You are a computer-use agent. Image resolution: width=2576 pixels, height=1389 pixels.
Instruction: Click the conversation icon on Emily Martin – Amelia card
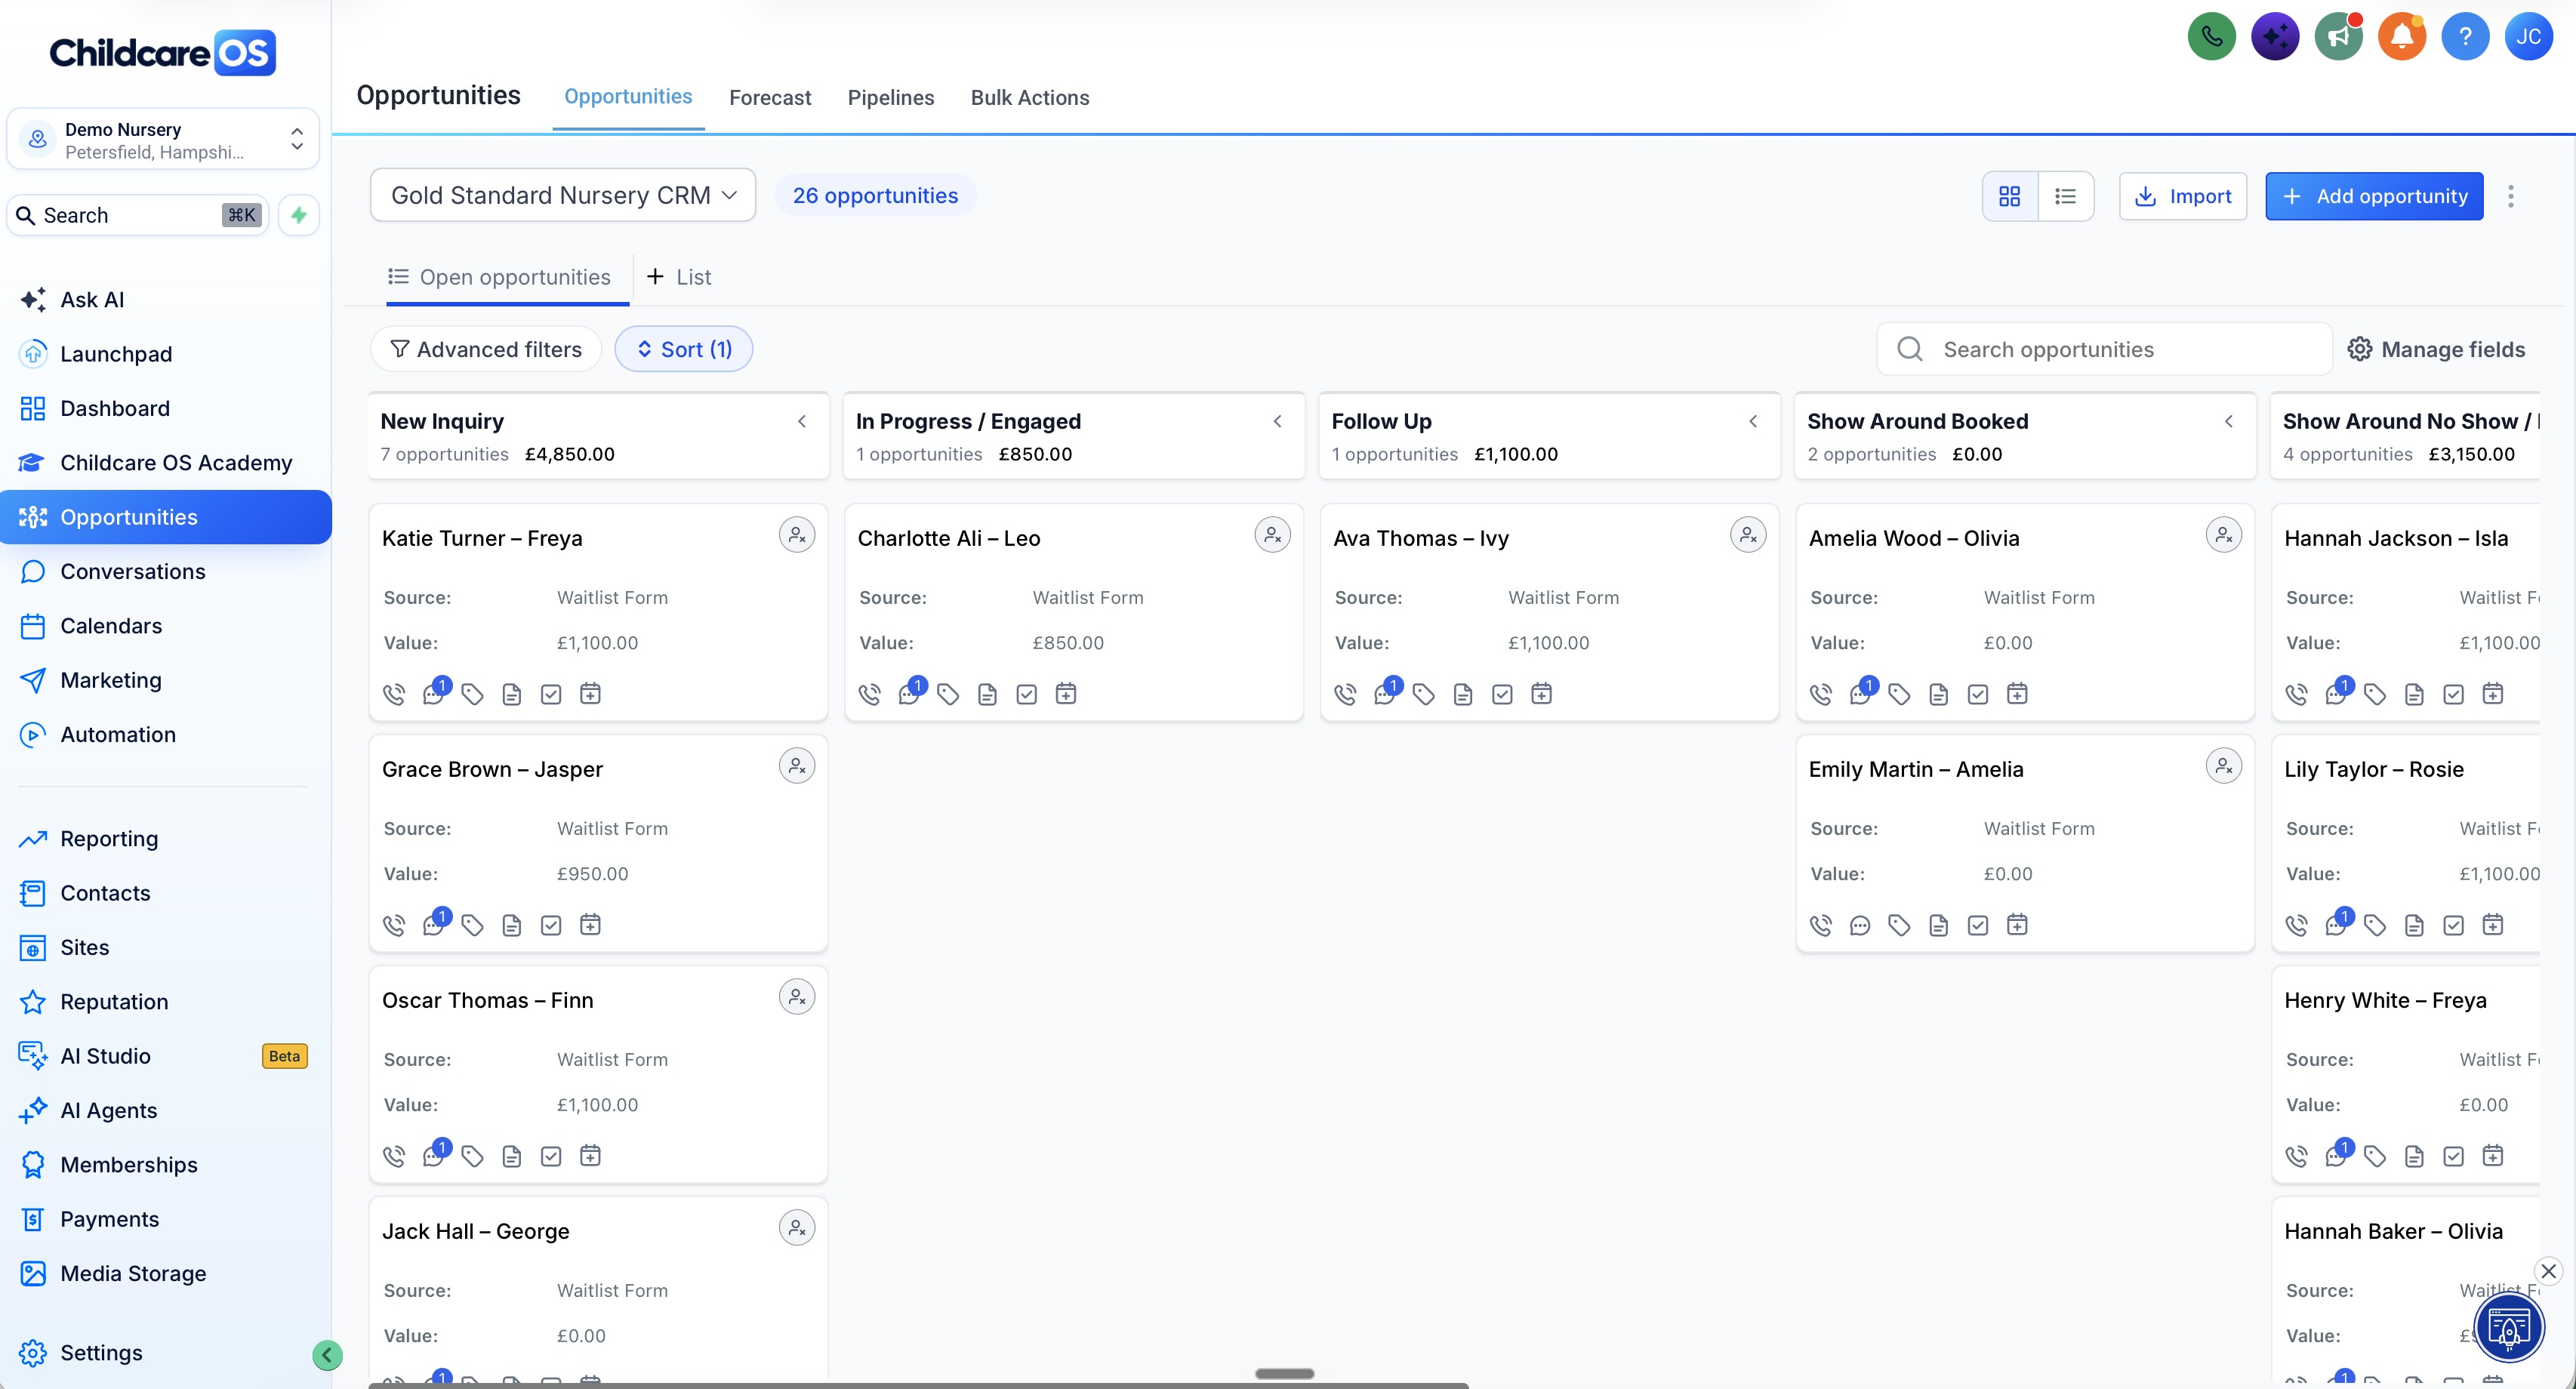tap(1860, 925)
